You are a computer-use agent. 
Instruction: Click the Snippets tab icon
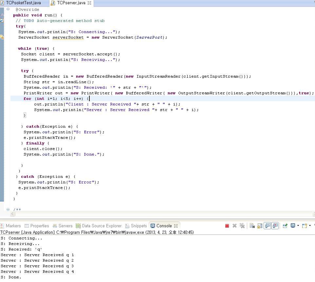tap(127, 226)
